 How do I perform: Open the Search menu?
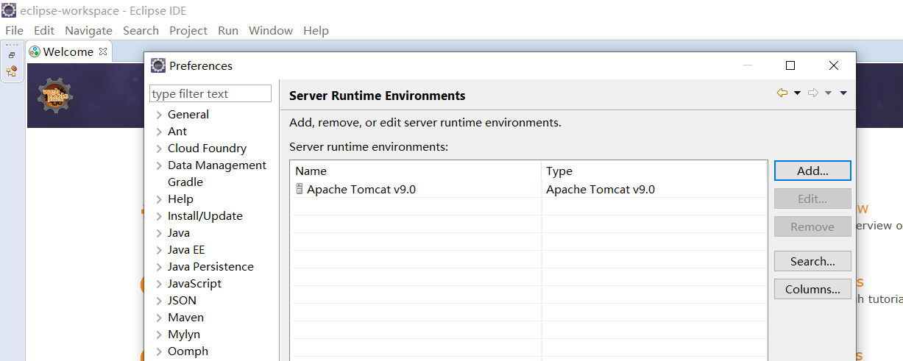click(x=141, y=30)
